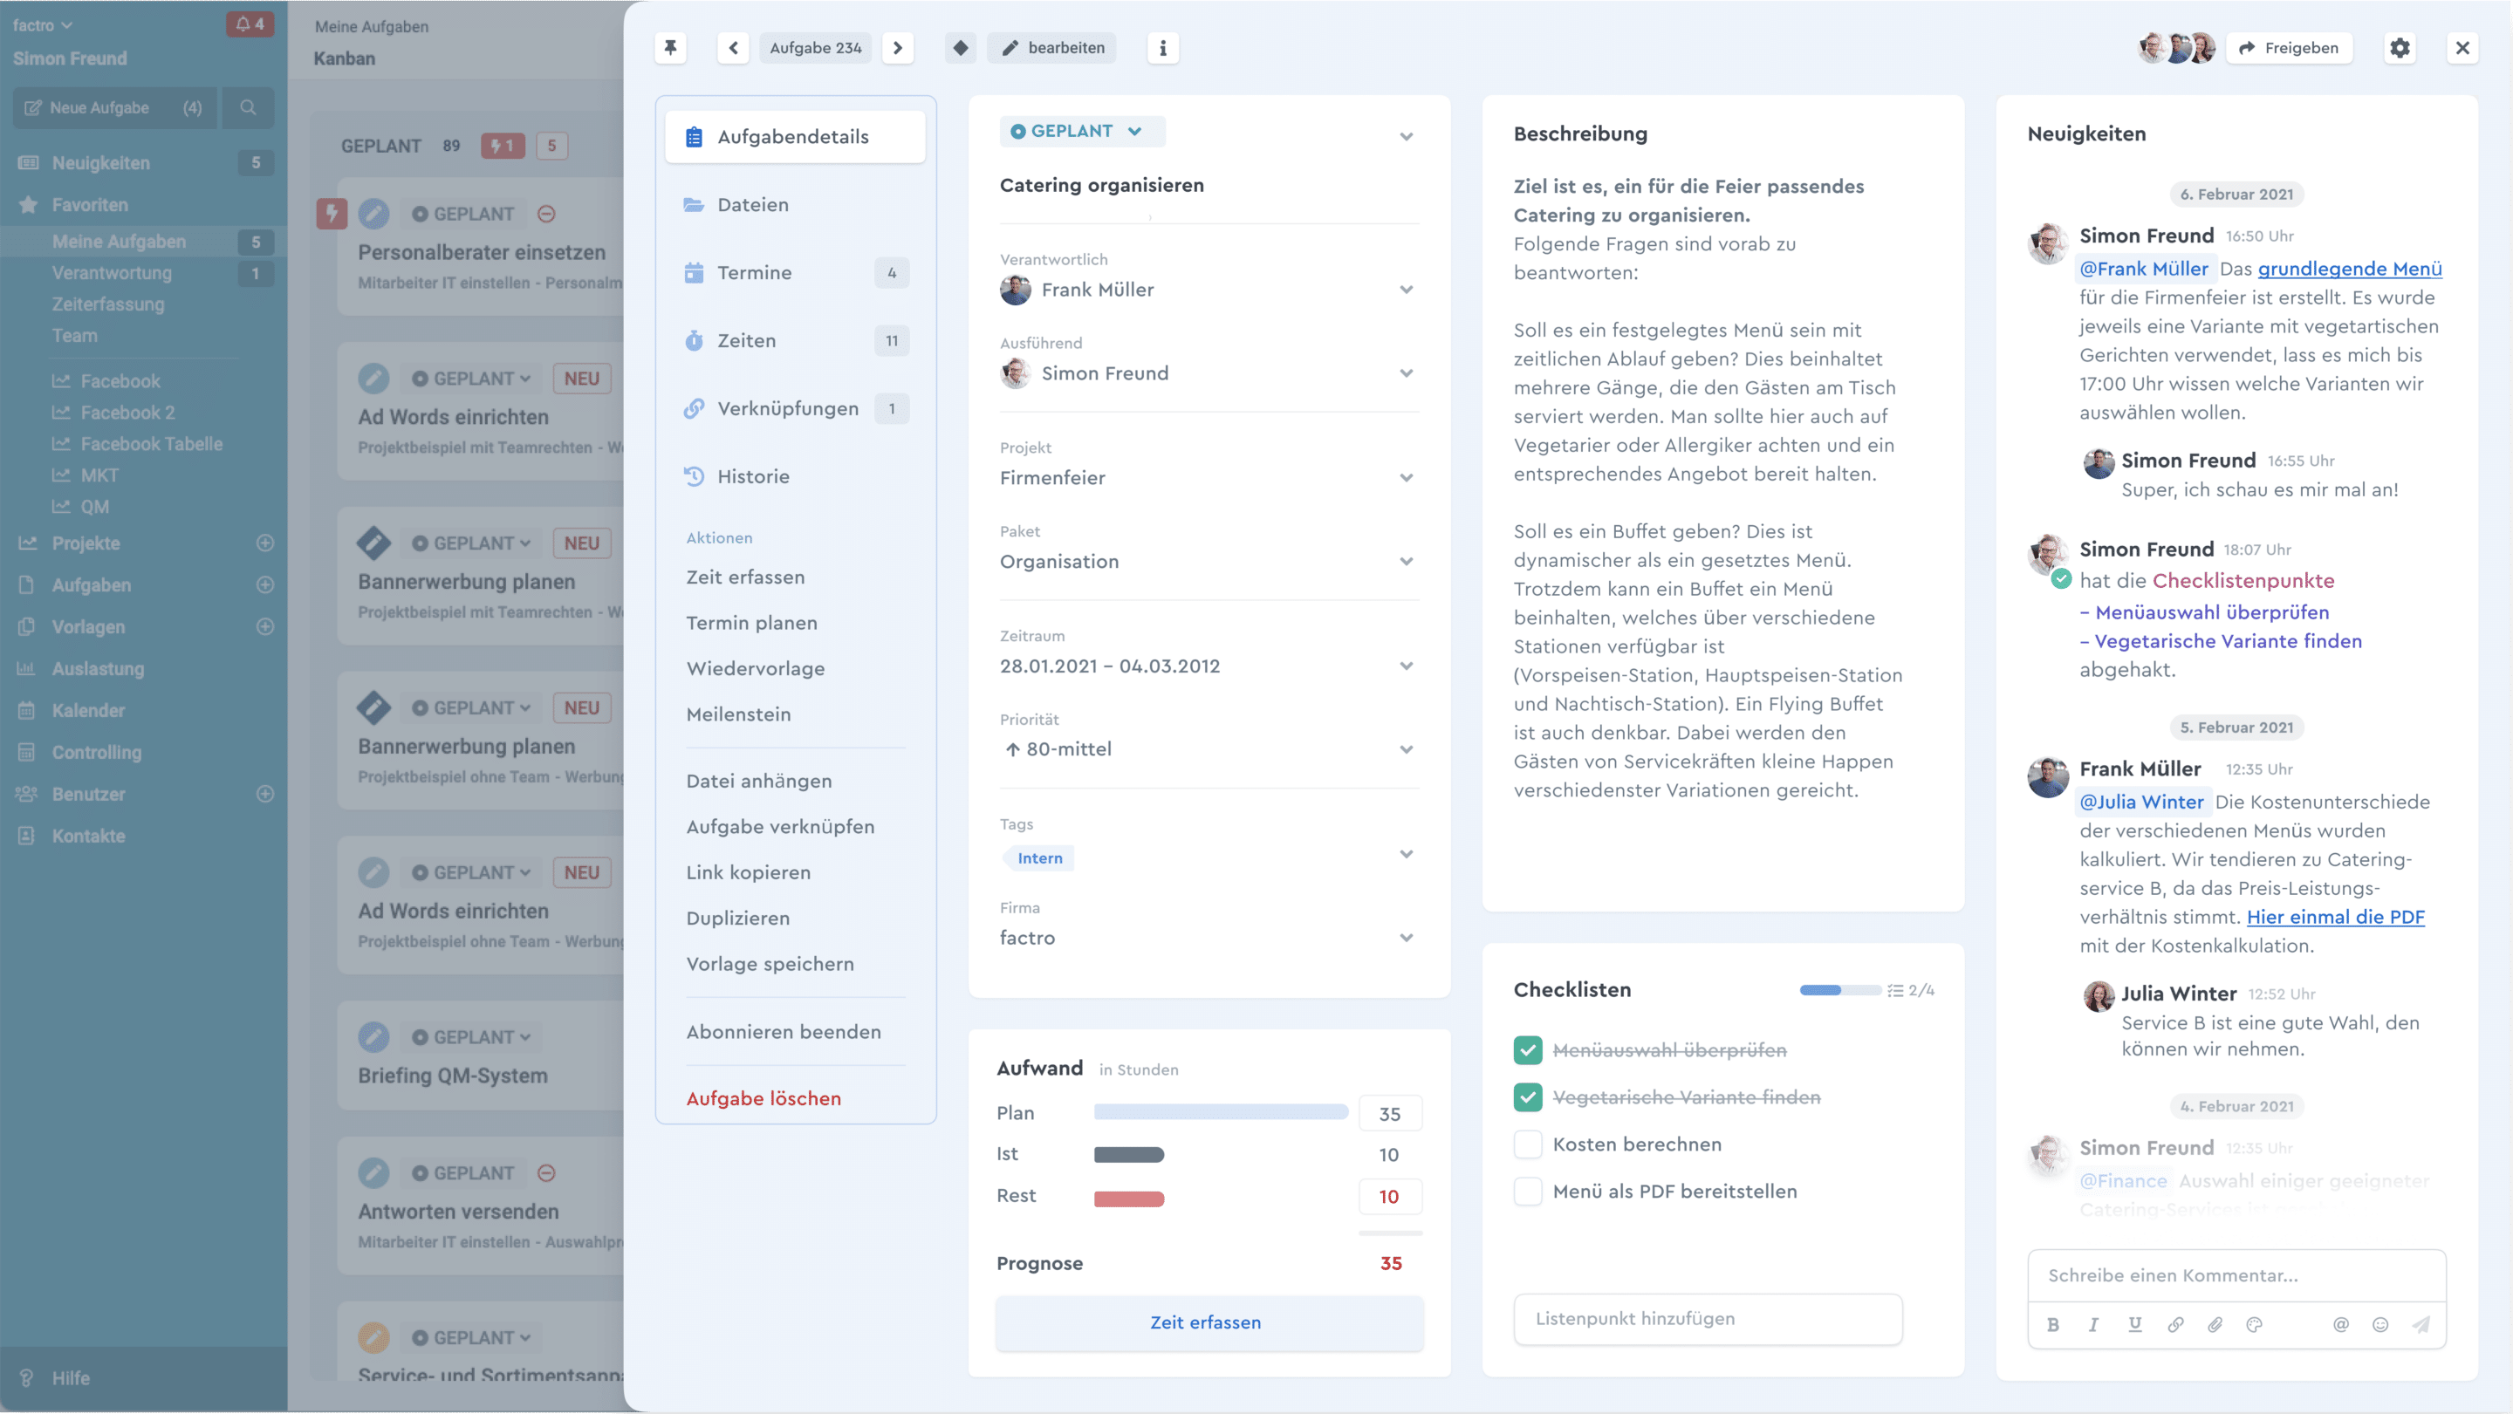The image size is (2513, 1414).
Task: Open the Verknüpfungen tab
Action: [795, 410]
